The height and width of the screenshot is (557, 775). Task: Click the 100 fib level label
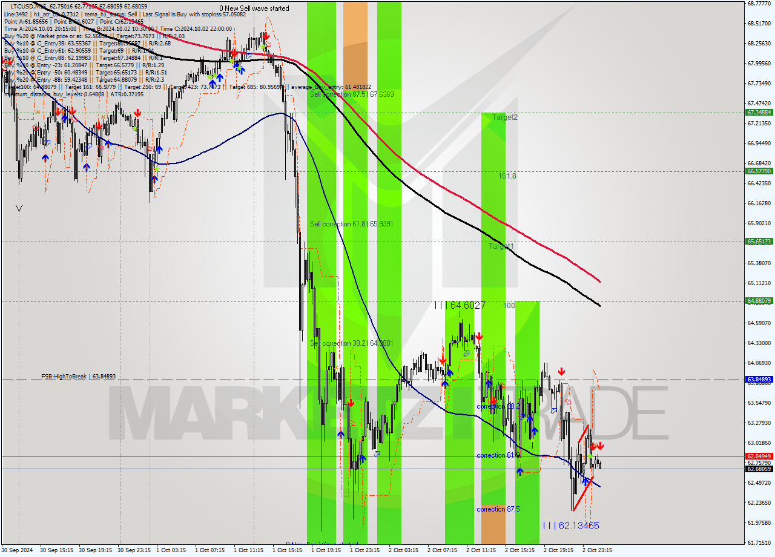tap(509, 306)
